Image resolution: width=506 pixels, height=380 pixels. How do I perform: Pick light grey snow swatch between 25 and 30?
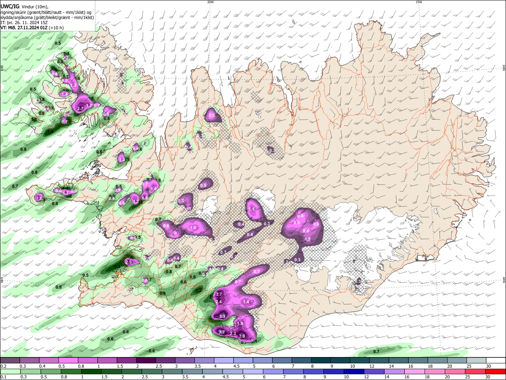[x=476, y=361]
